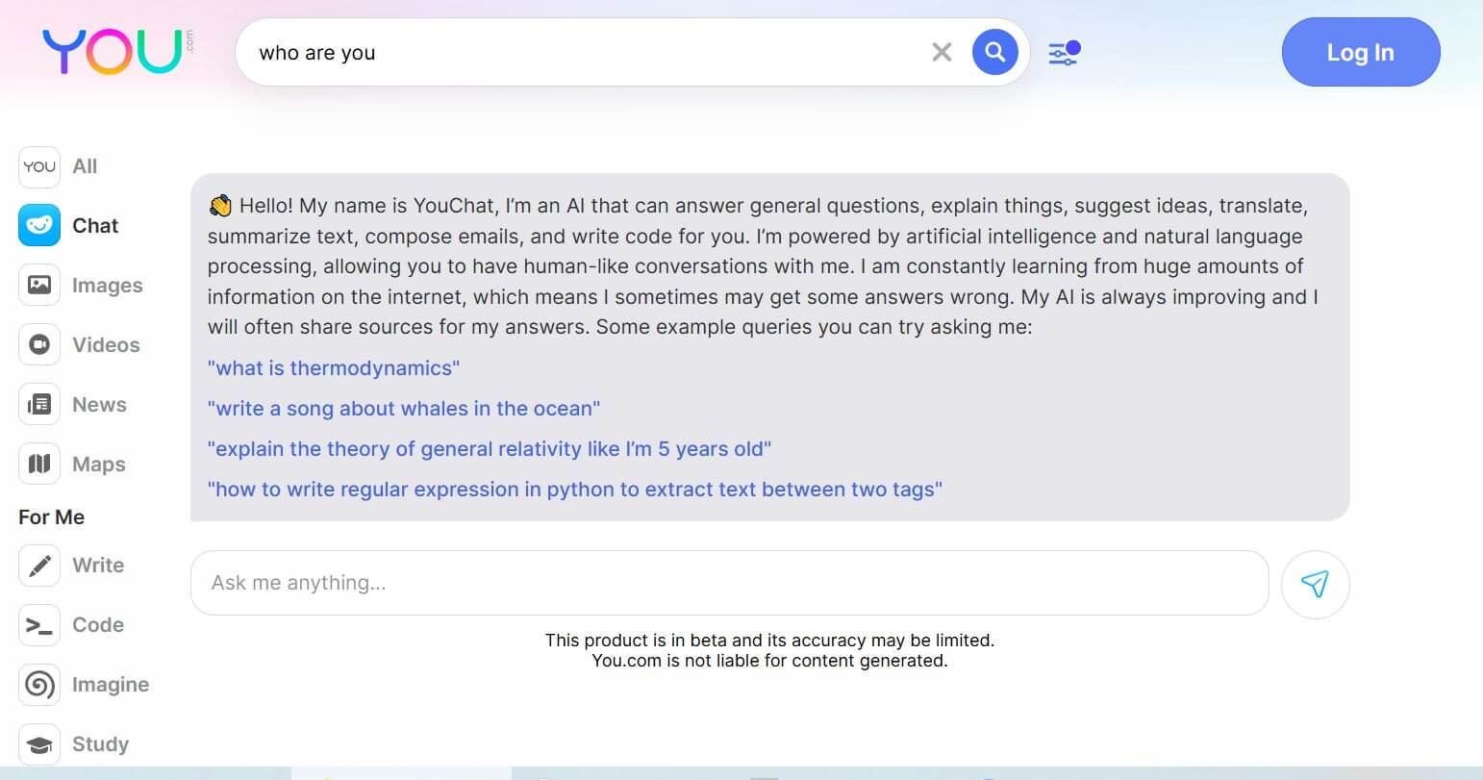Open the Videos section icon

click(38, 344)
